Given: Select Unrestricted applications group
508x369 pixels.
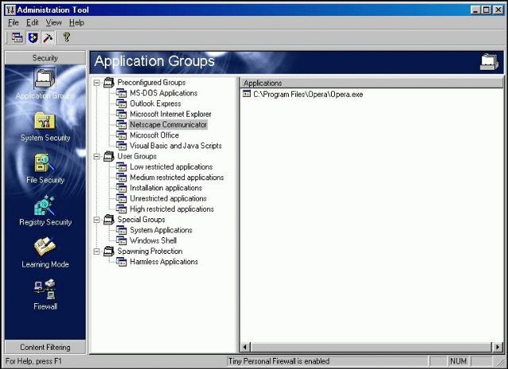Looking at the screenshot, I should pos(168,198).
